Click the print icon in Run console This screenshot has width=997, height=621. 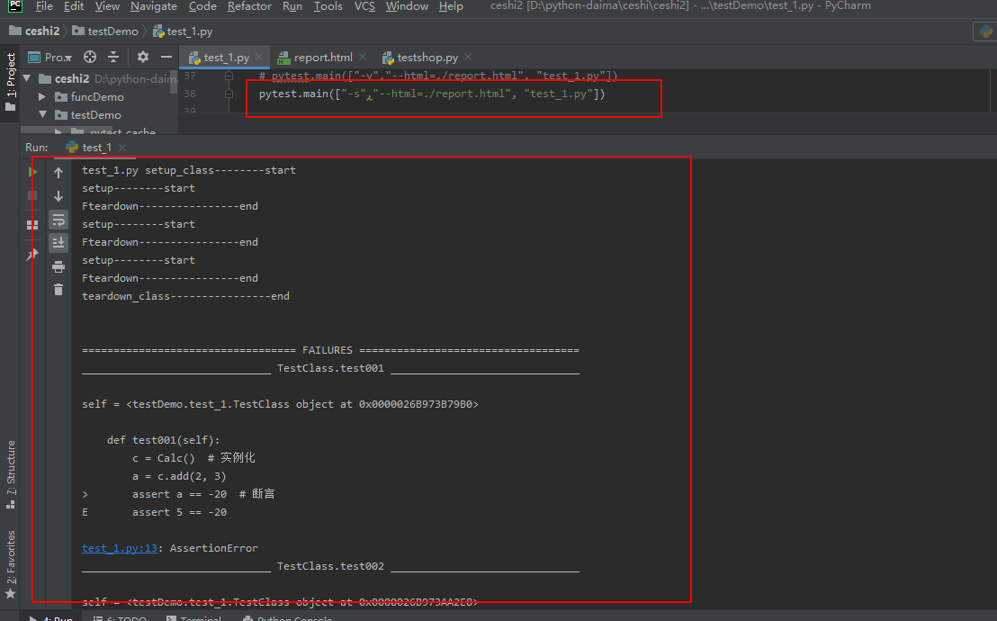(58, 266)
